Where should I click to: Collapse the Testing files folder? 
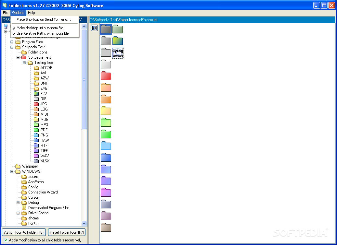click(24, 63)
